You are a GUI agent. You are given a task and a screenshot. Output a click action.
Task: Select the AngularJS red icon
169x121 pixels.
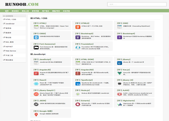click(x=36, y=74)
